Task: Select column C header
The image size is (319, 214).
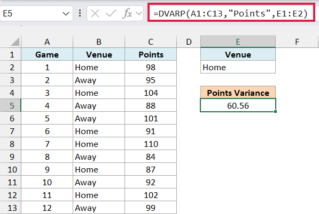Action: (151, 42)
